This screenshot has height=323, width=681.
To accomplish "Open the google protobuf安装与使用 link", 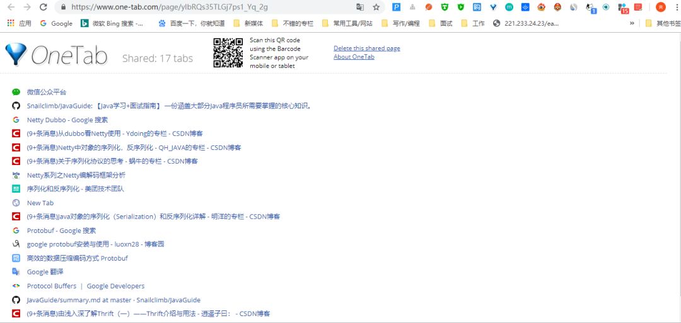I will 96,244.
